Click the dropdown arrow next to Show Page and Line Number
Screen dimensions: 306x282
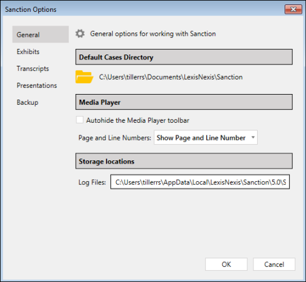[x=253, y=137]
